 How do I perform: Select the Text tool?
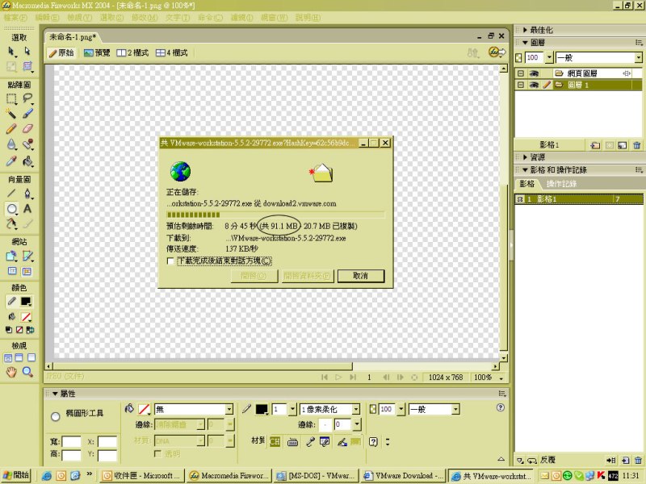(x=27, y=209)
